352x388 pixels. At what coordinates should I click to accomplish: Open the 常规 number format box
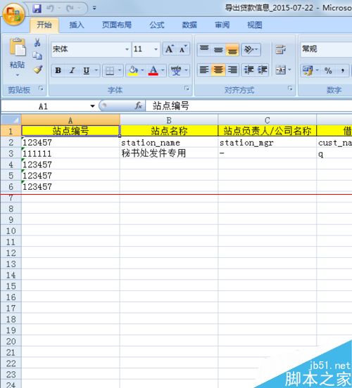(x=326, y=49)
